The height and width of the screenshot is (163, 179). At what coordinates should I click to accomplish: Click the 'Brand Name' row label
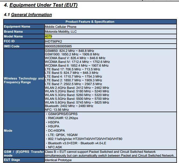click(13, 32)
